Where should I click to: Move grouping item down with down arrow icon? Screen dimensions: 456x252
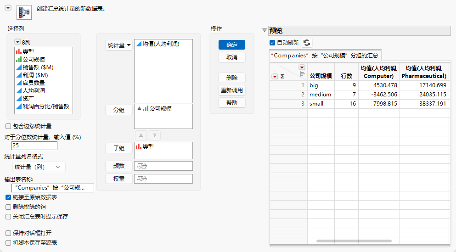(x=155, y=135)
